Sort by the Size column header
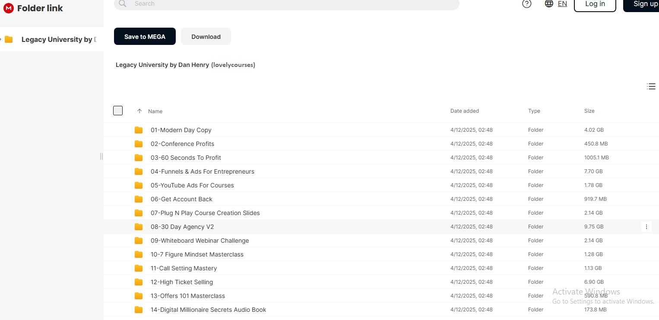The image size is (659, 320). pyautogui.click(x=589, y=111)
